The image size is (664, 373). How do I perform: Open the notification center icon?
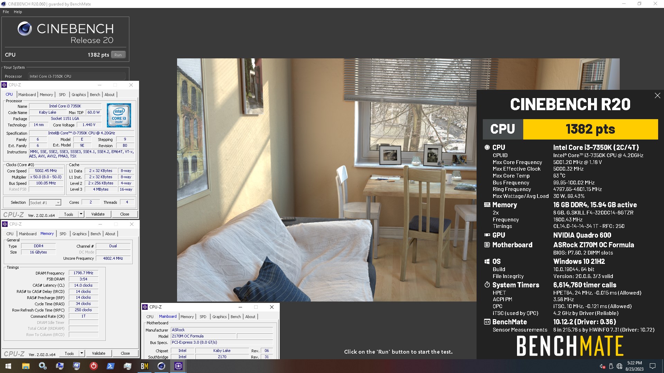coord(653,366)
